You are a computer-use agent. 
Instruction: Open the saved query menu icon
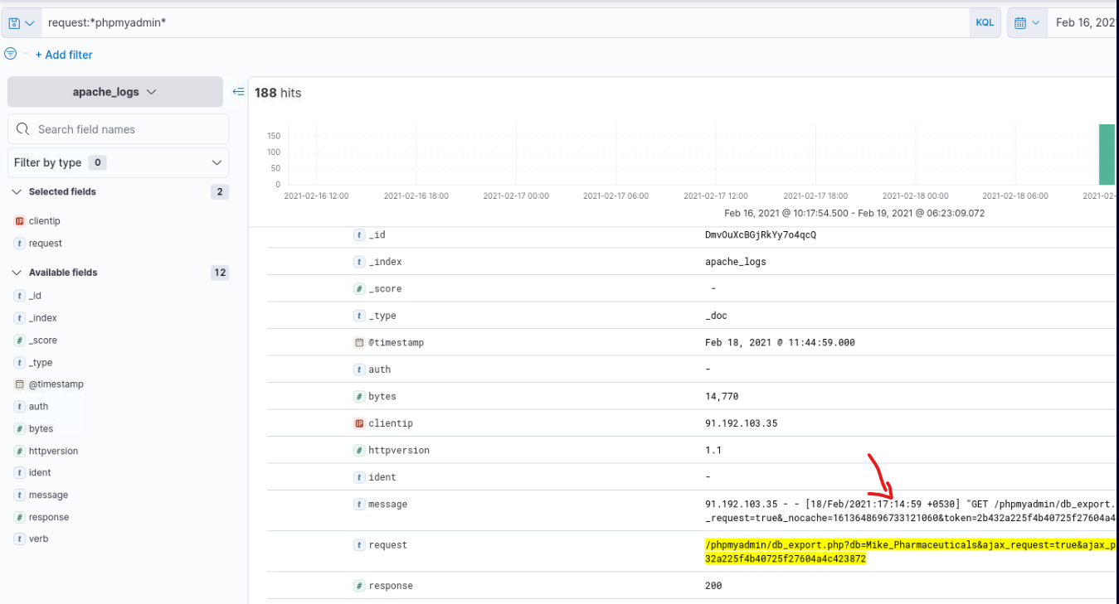tap(21, 23)
